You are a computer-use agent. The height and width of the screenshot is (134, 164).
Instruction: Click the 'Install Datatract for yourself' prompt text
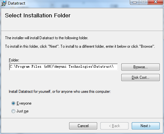[60, 92]
